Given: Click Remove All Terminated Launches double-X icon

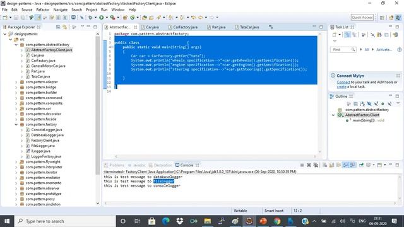Looking at the screenshot, I should pyautogui.click(x=316, y=165).
